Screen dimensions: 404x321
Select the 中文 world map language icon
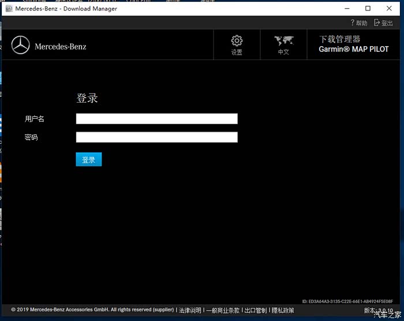(283, 41)
